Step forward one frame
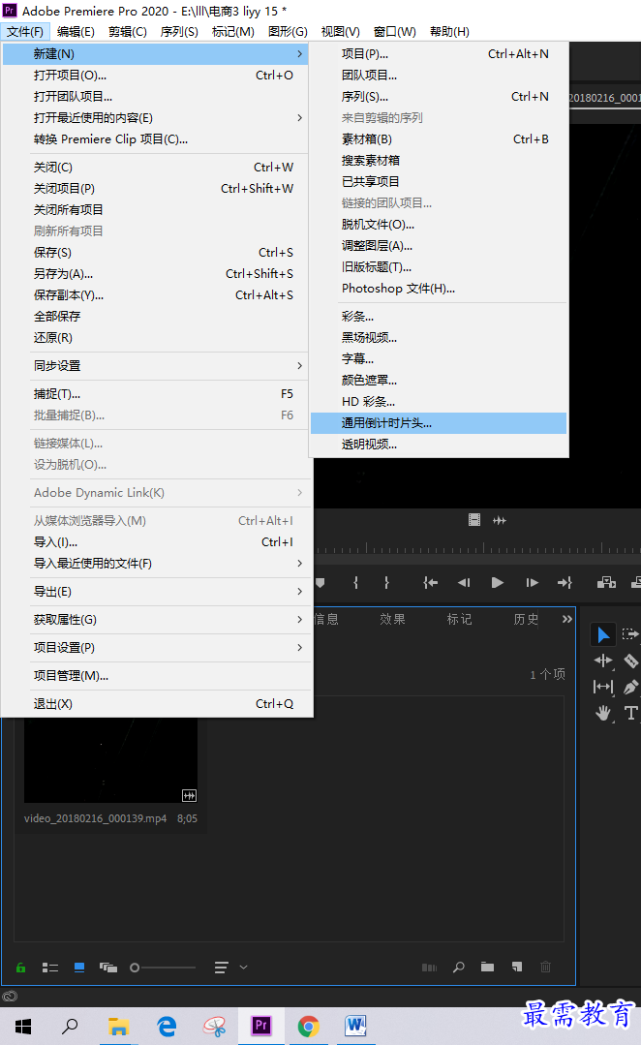The image size is (641, 1045). (532, 582)
